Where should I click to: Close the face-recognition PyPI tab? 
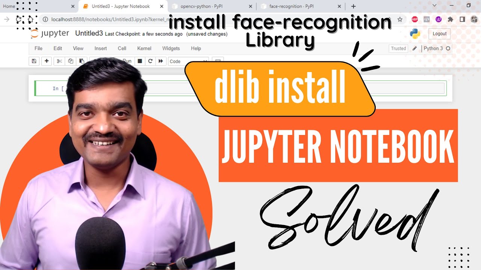click(339, 6)
